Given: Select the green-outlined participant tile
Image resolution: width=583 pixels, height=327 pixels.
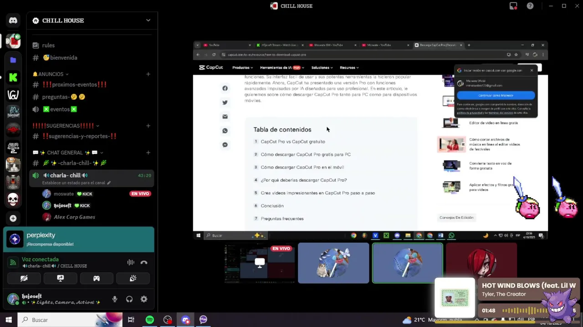Looking at the screenshot, I should tap(407, 263).
